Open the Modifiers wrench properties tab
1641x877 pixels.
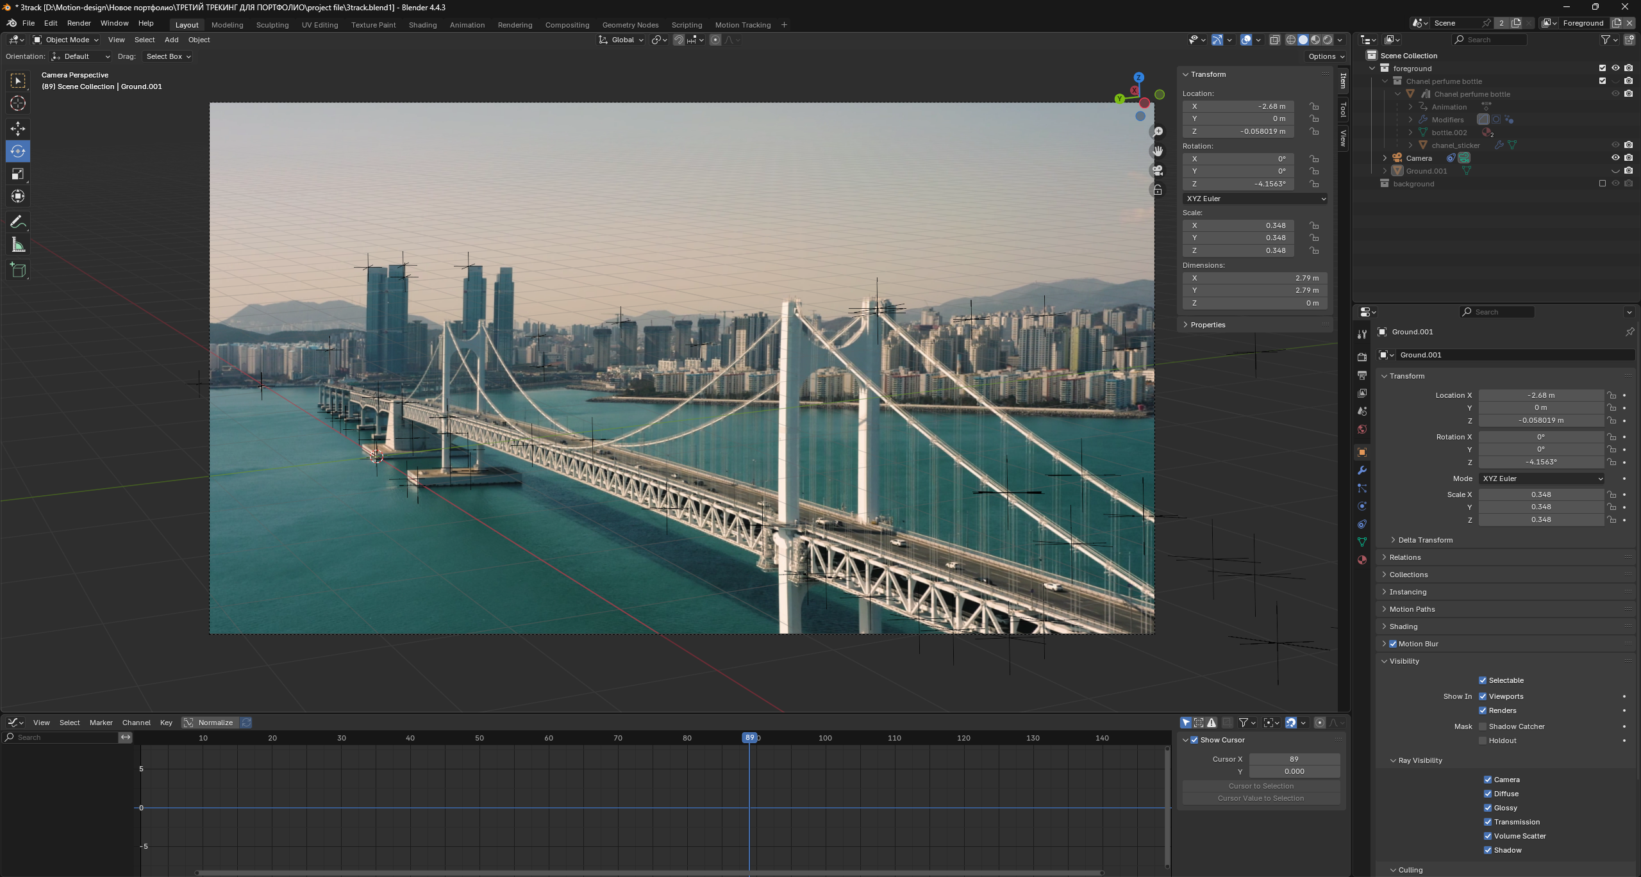pyautogui.click(x=1362, y=470)
